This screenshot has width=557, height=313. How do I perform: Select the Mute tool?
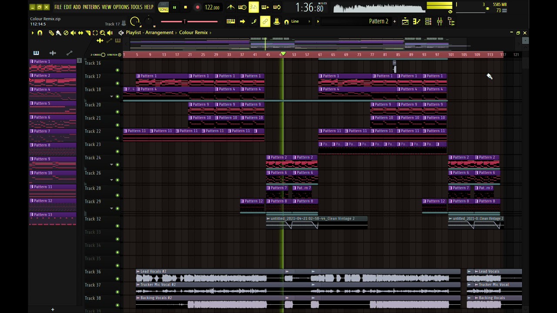pos(73,33)
